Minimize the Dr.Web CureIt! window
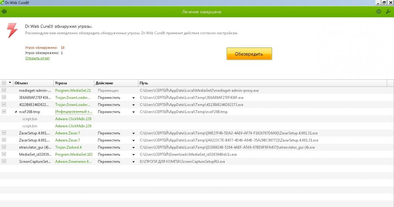The height and width of the screenshot is (207, 394). tap(378, 2)
